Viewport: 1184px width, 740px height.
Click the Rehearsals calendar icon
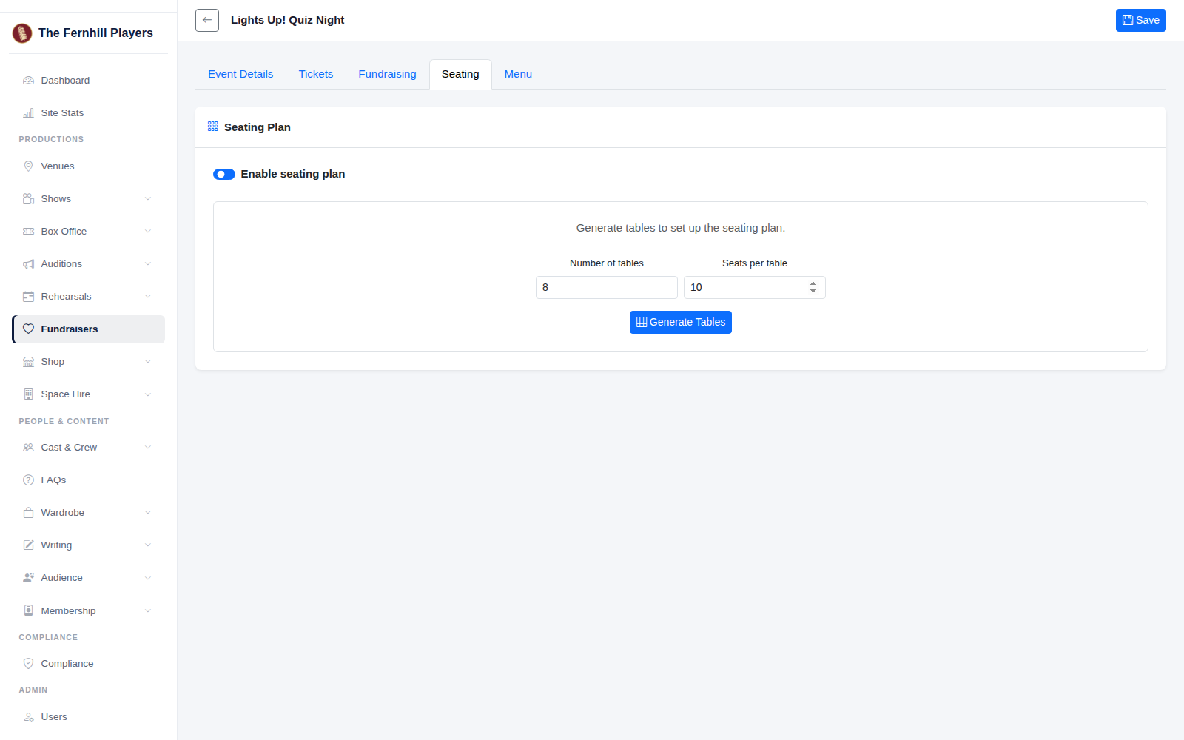click(28, 297)
